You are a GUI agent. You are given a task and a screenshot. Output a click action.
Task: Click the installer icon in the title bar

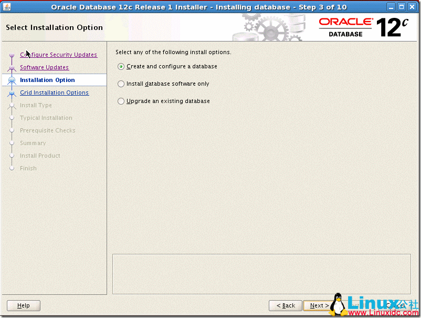[6, 7]
